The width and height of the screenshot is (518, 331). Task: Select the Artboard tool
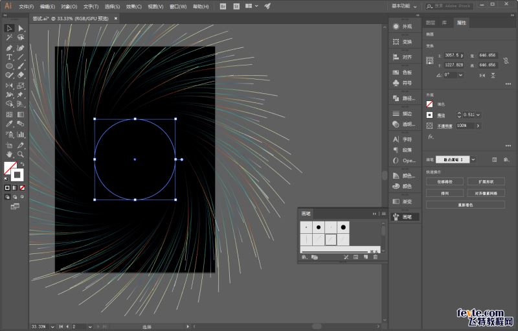[x=9, y=144]
